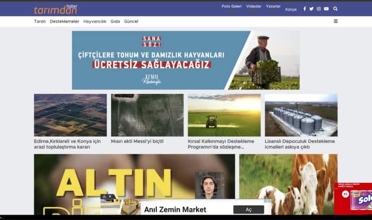Select the Hayvancılık category
The image size is (372, 220).
coord(95,21)
